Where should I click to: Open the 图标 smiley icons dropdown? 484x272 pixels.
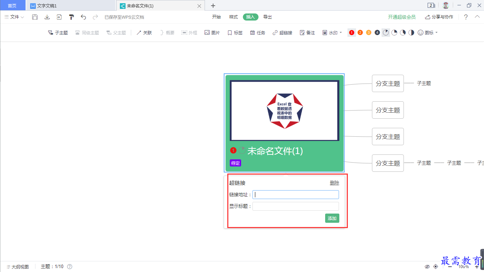click(x=427, y=33)
